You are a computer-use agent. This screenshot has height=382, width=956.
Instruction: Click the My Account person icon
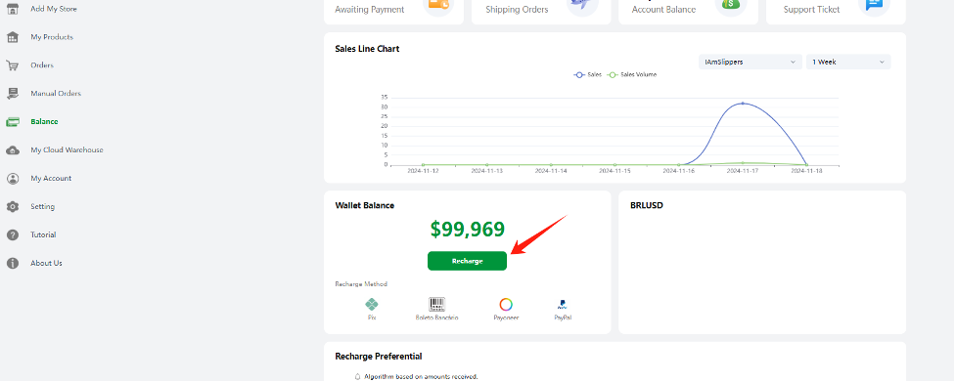tap(12, 179)
